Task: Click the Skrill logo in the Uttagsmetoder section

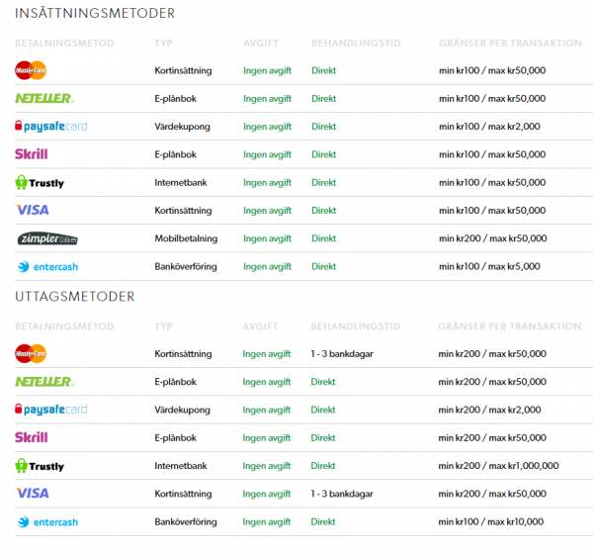Action: [32, 437]
